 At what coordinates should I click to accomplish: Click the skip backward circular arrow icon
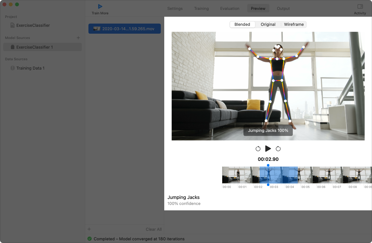[258, 149]
